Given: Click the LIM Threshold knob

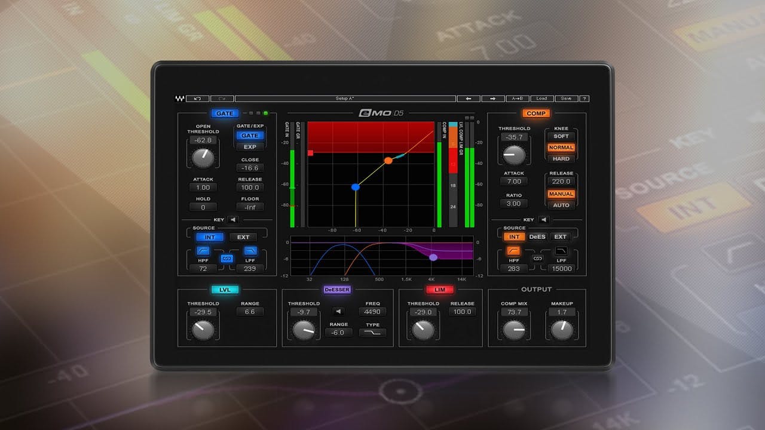Looking at the screenshot, I should coord(423,330).
